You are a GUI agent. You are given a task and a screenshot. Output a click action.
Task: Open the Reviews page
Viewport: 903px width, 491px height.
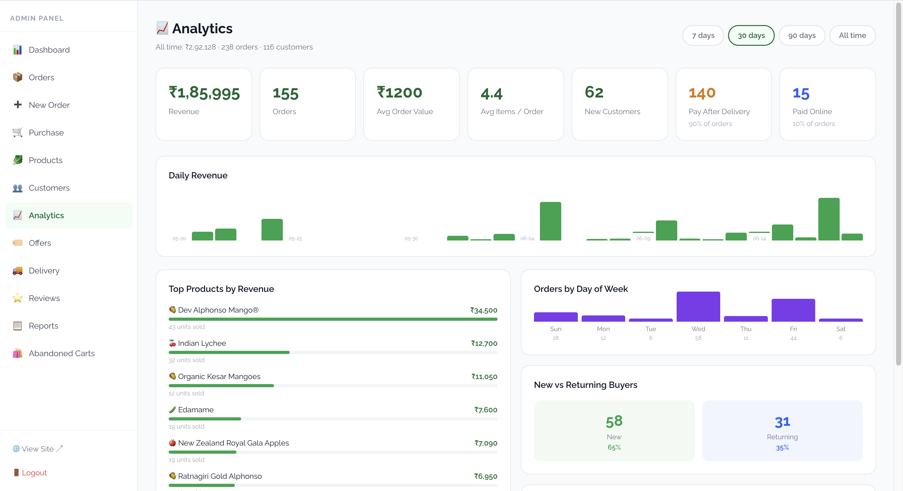pyautogui.click(x=69, y=298)
